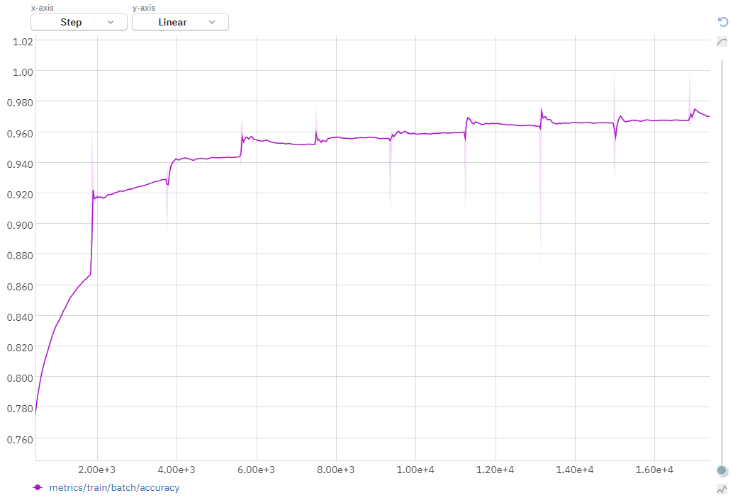Click the metrics/train/batch/accuracy legend link
733x500 pixels.
tap(113, 488)
